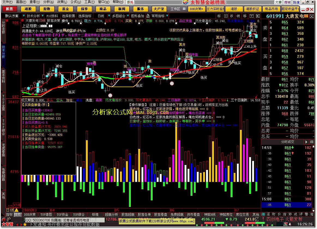Expand the 日线 period dropdown arrow
The width and height of the screenshot is (317, 229).
click(x=109, y=16)
